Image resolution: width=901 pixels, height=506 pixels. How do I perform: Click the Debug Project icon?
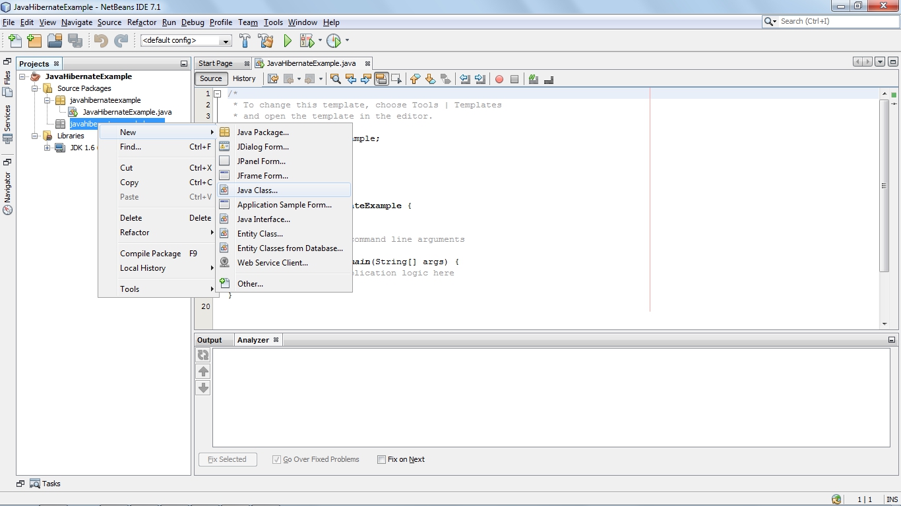click(x=307, y=41)
